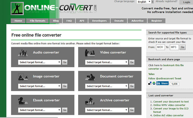Open Document converter target format dropdown
This screenshot has width=193, height=118.
pos(106,86)
